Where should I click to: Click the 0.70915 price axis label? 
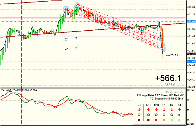[191, 65]
